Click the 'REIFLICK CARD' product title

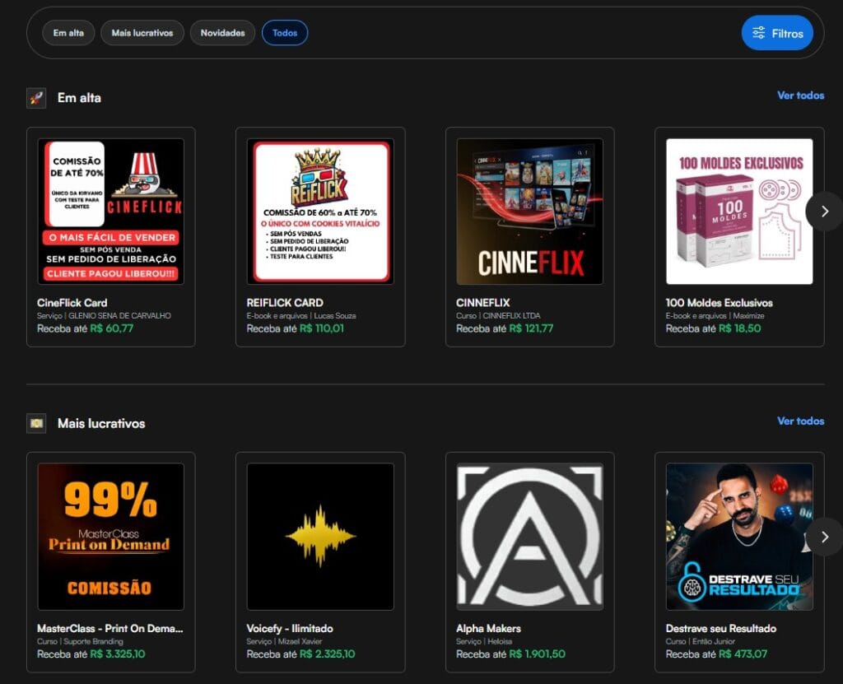pos(285,303)
